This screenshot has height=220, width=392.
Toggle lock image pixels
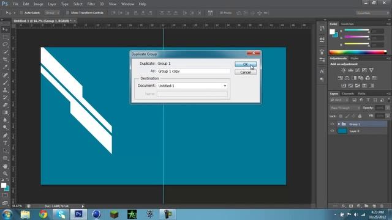347,116
